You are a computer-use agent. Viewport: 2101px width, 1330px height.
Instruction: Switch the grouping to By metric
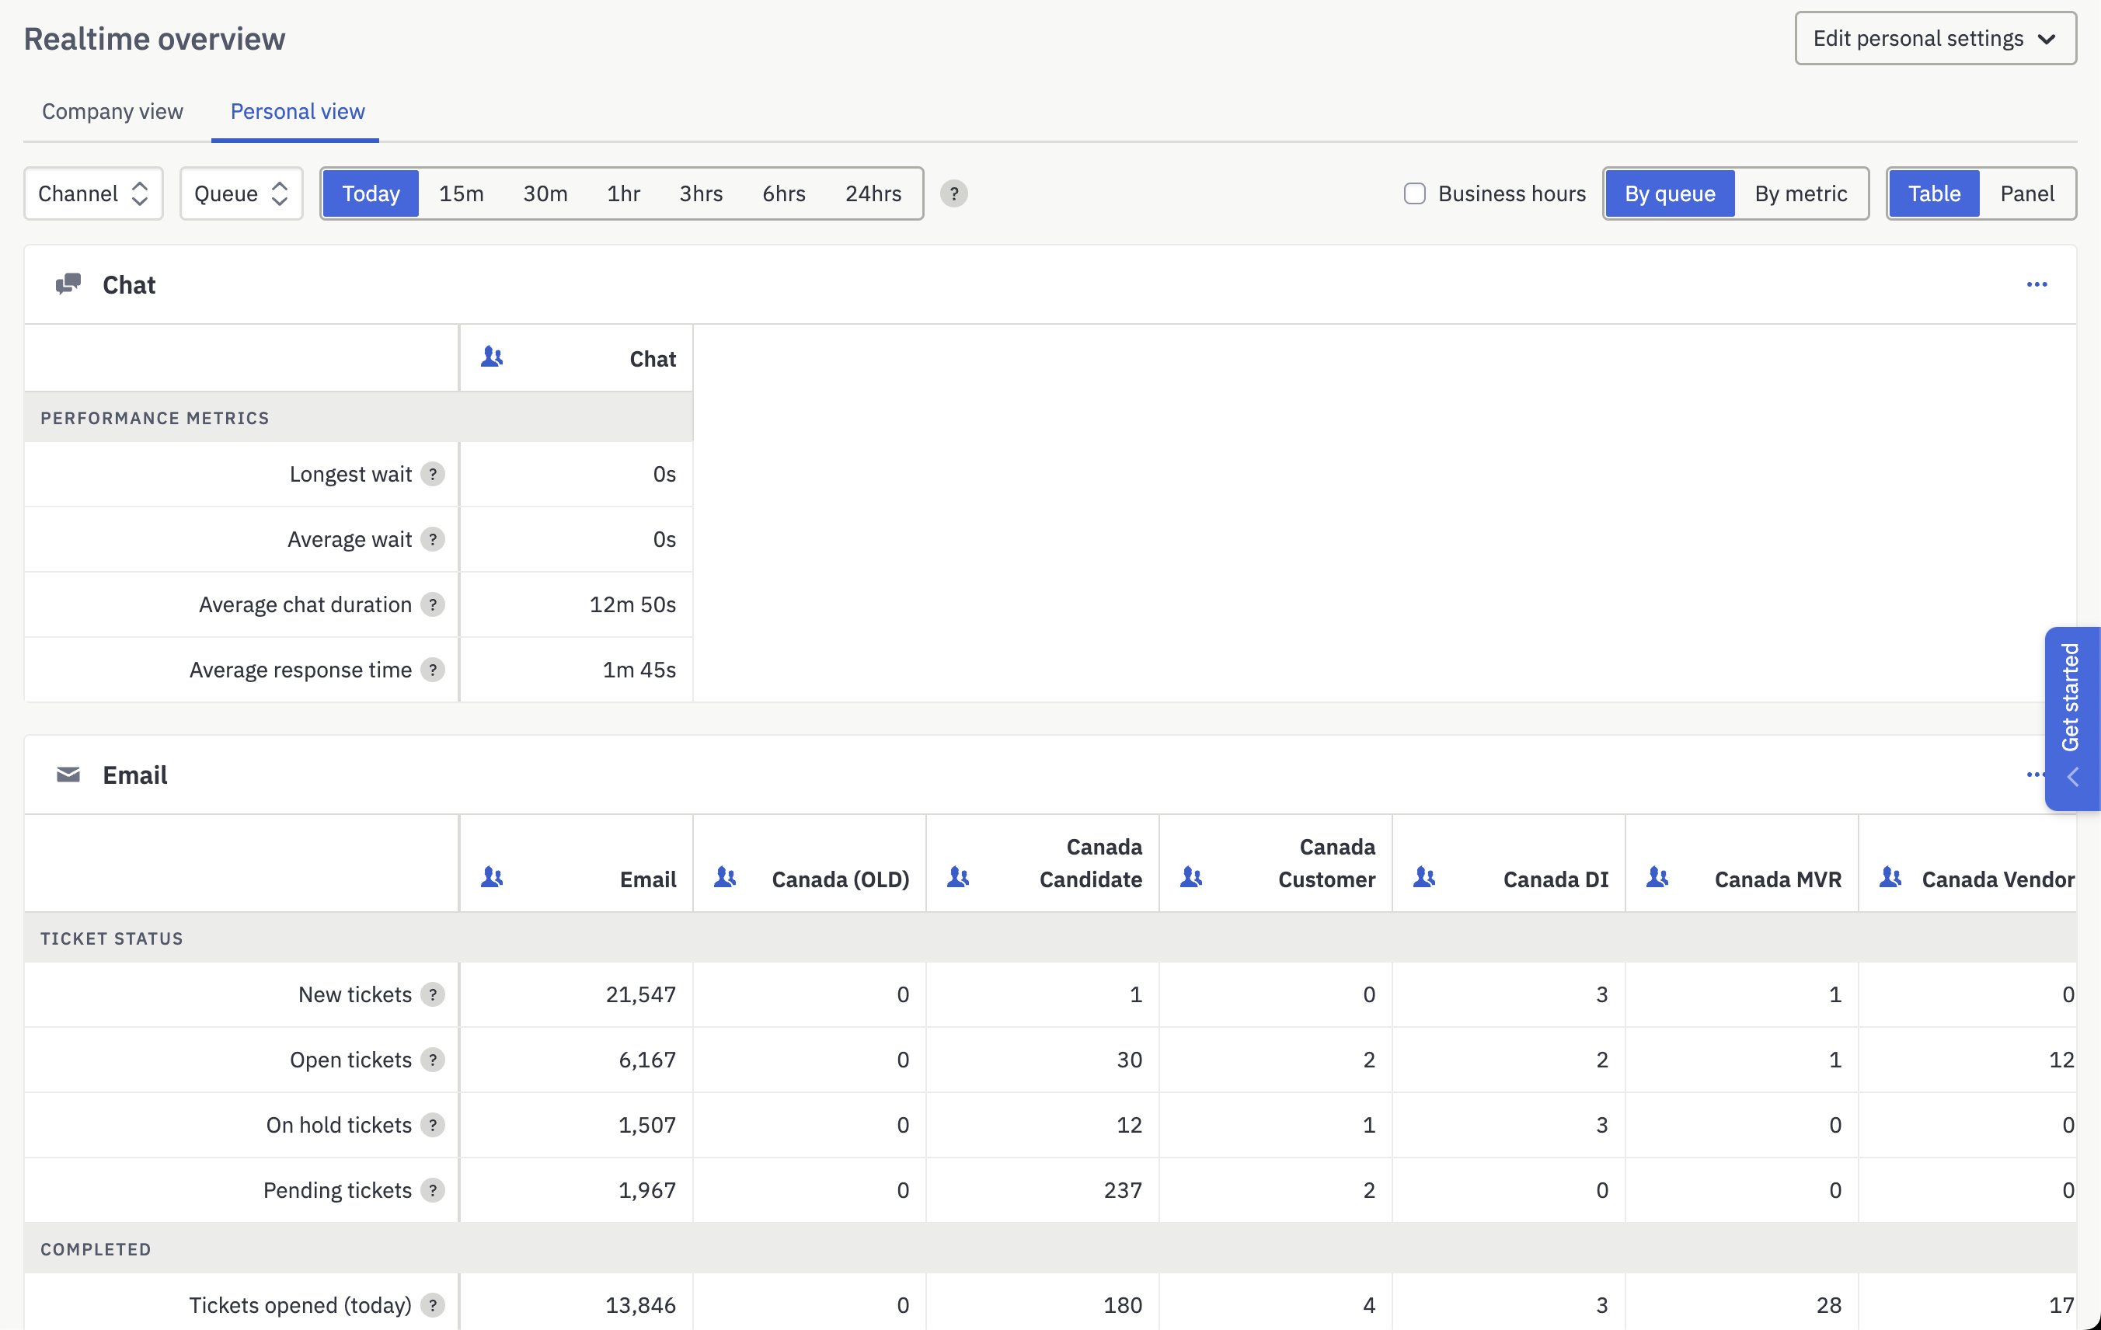(1801, 193)
